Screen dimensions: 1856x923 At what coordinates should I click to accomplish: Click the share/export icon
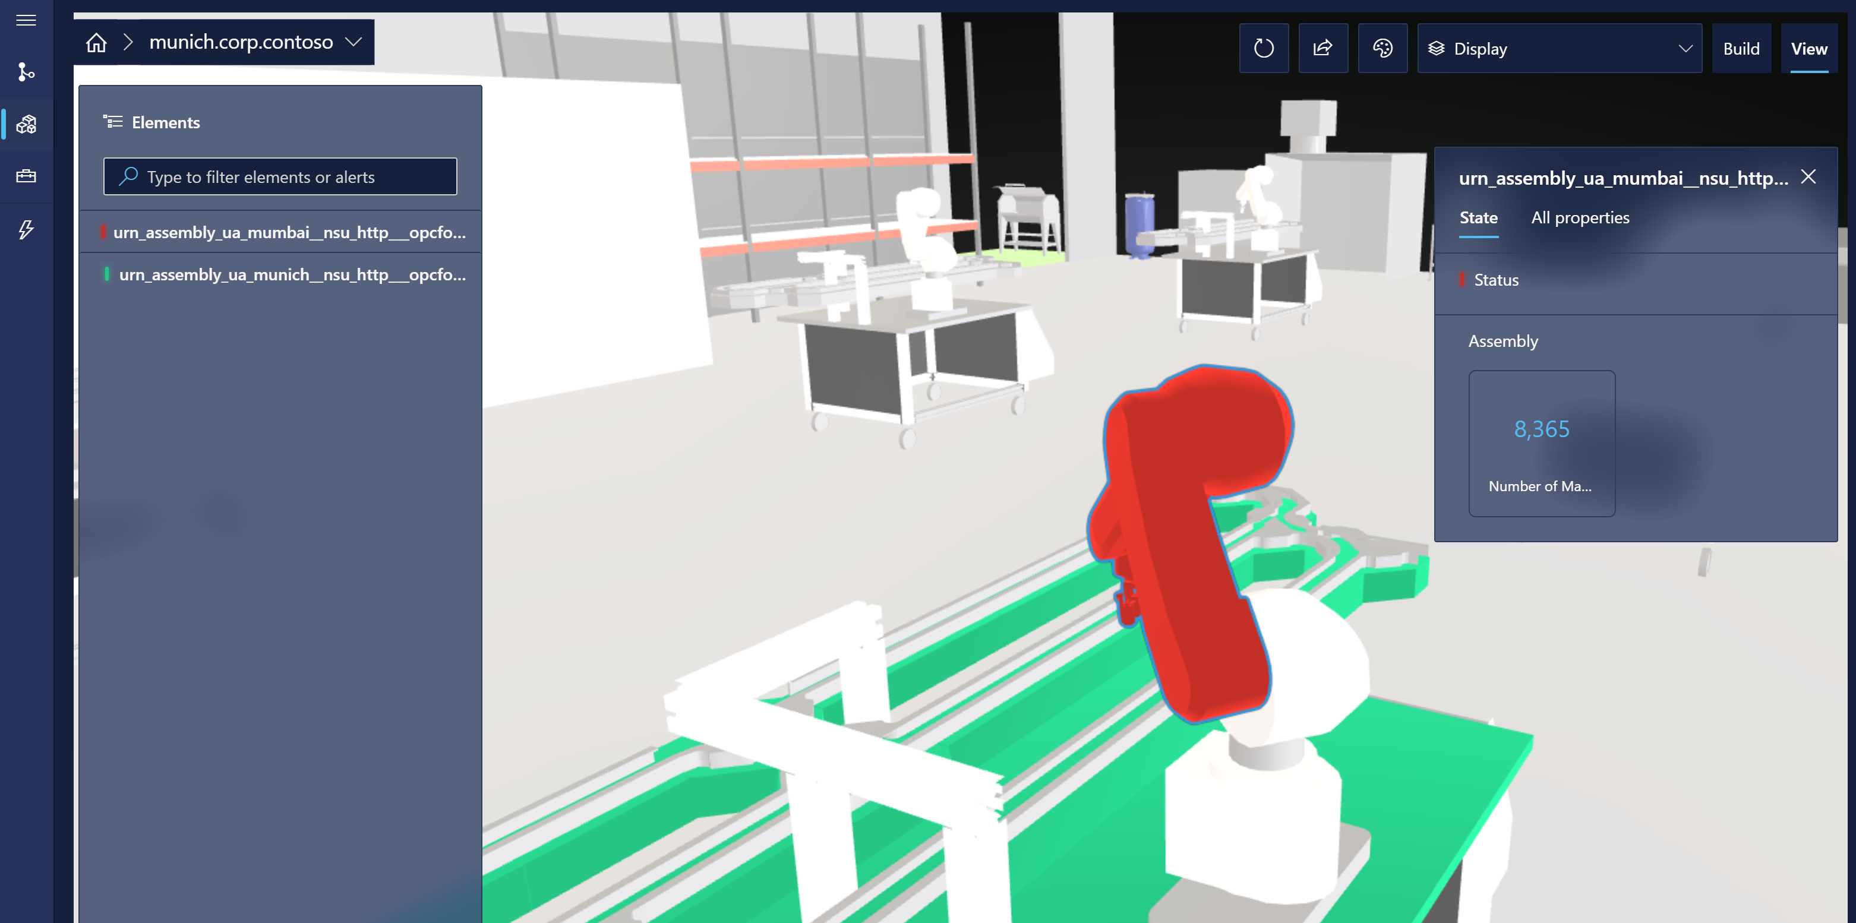point(1323,49)
